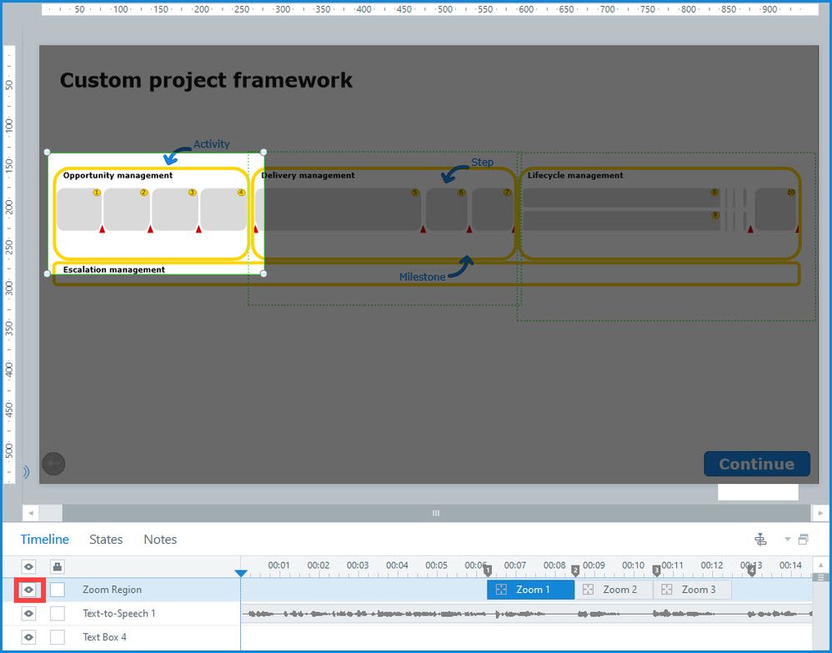Lock the Text-to-Speech 1 object
Screen dimensions: 832x653
pyautogui.click(x=58, y=614)
